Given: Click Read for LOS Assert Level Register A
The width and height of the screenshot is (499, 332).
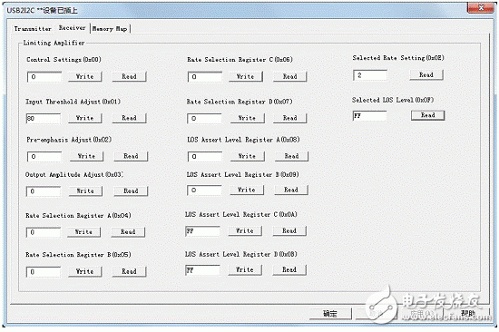Looking at the screenshot, I should [291, 156].
